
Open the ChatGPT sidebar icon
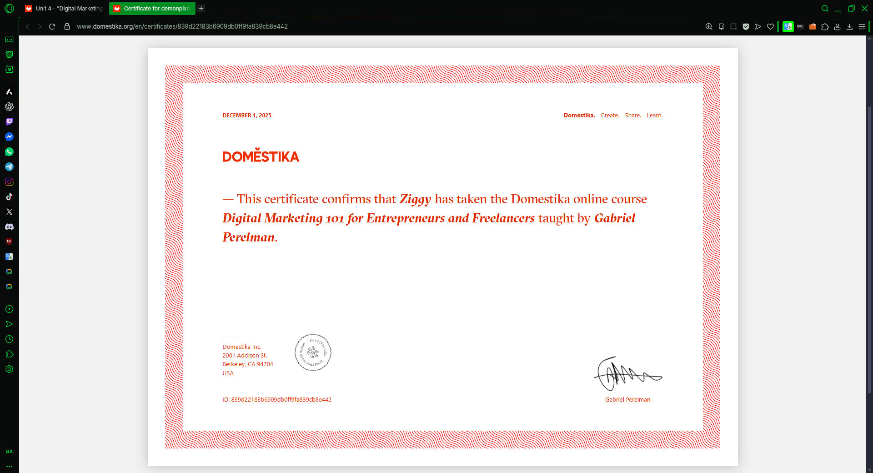9,107
